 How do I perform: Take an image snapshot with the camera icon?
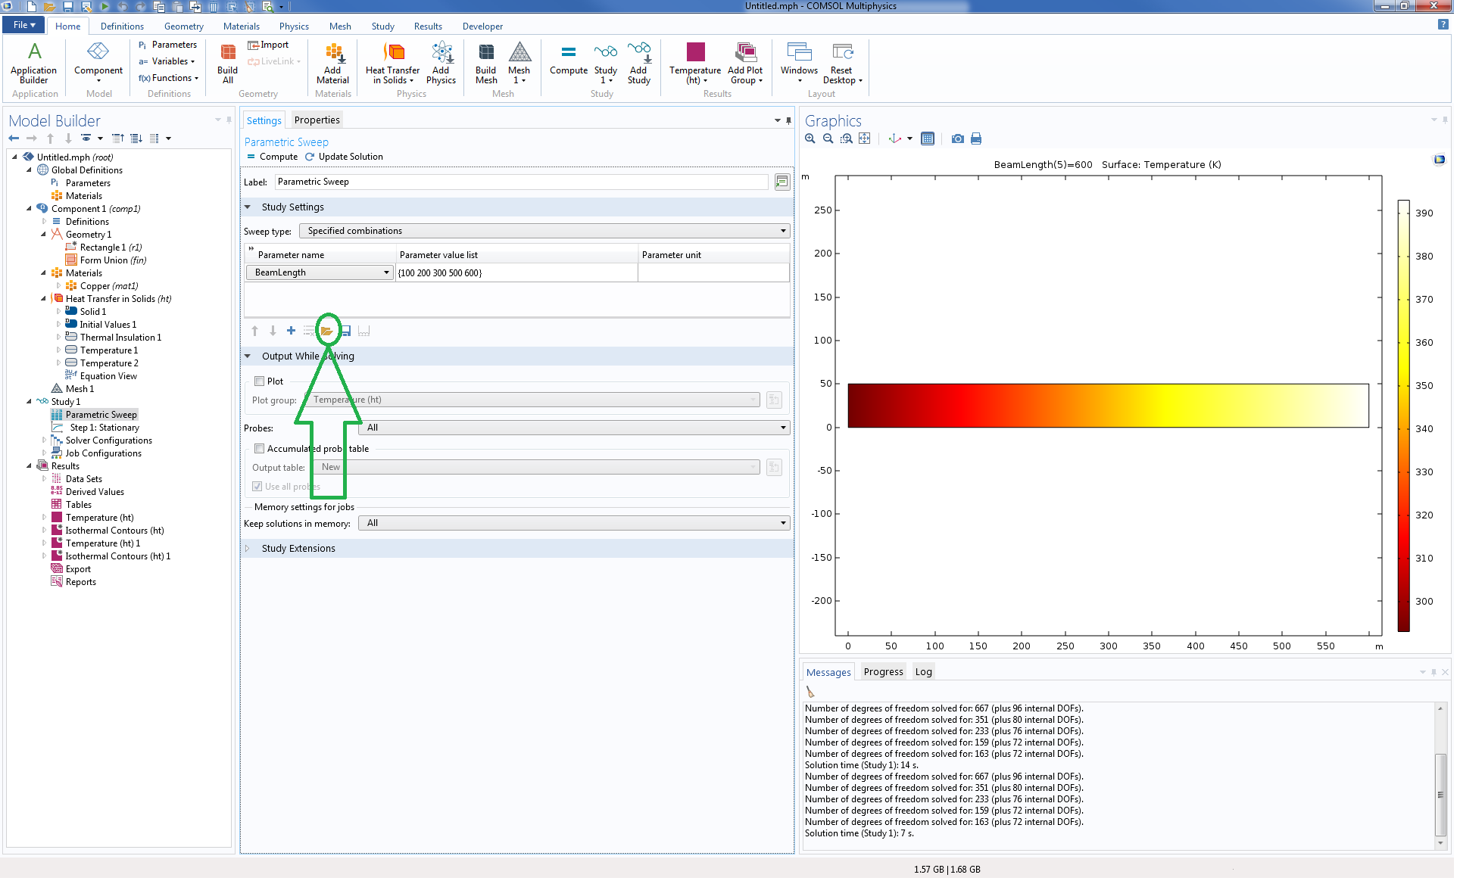pos(957,139)
